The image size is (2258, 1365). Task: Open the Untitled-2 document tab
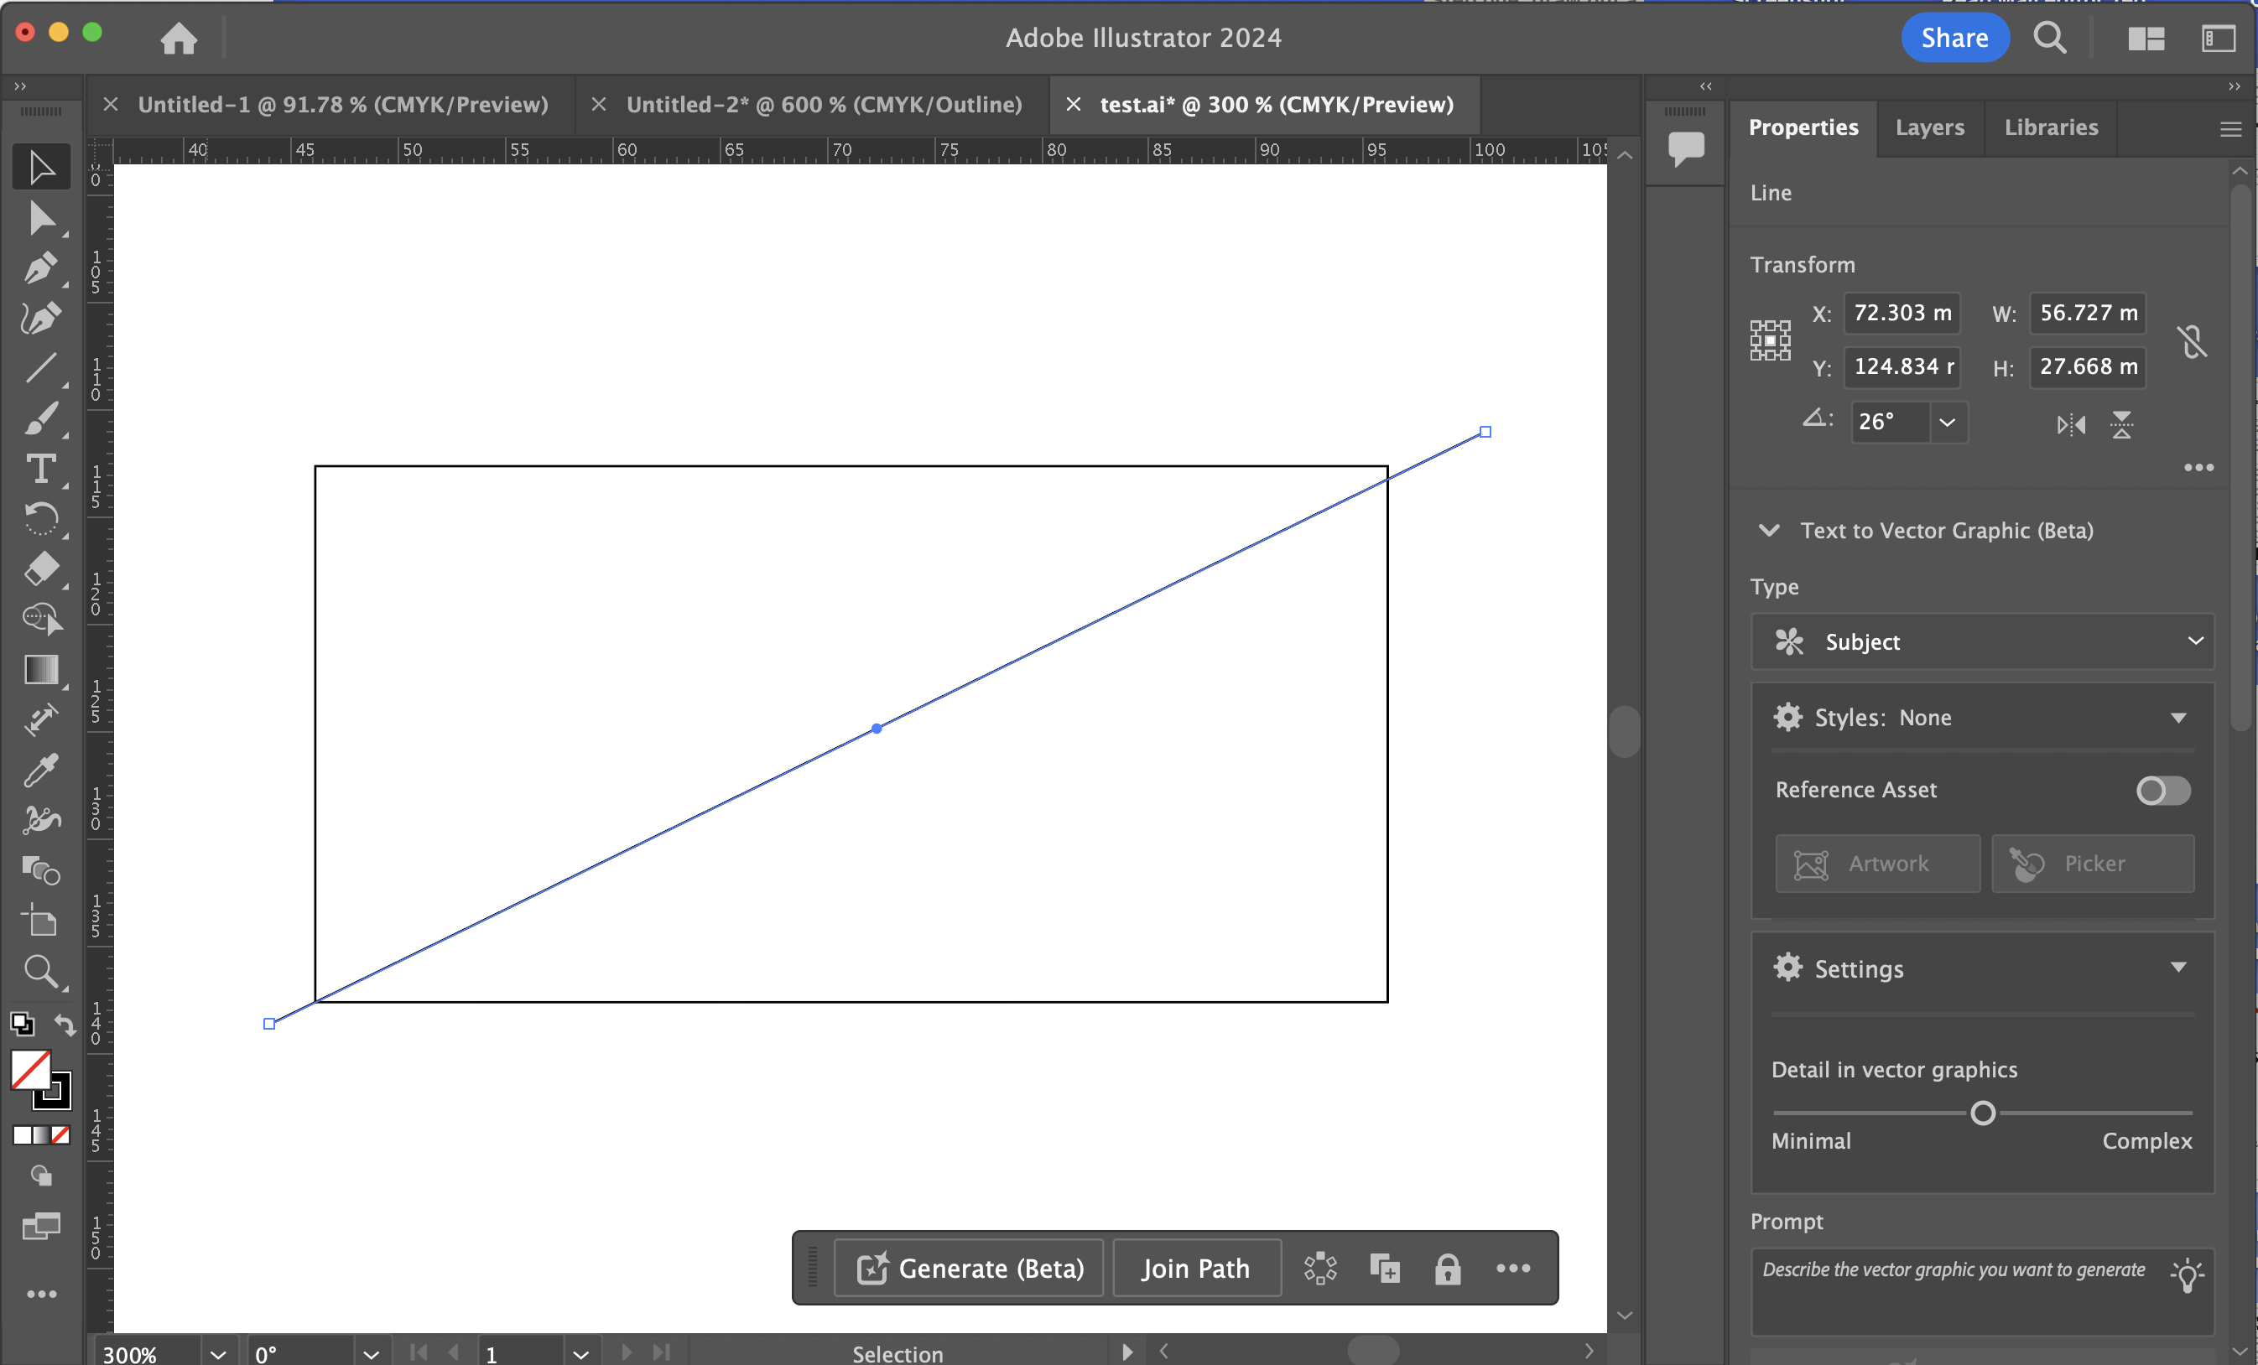(824, 103)
